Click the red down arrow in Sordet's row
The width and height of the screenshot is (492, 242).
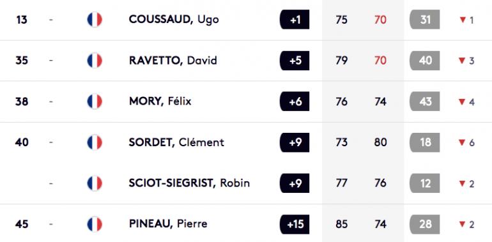click(462, 142)
